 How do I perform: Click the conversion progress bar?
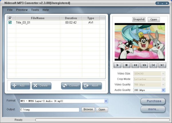(x=101, y=120)
